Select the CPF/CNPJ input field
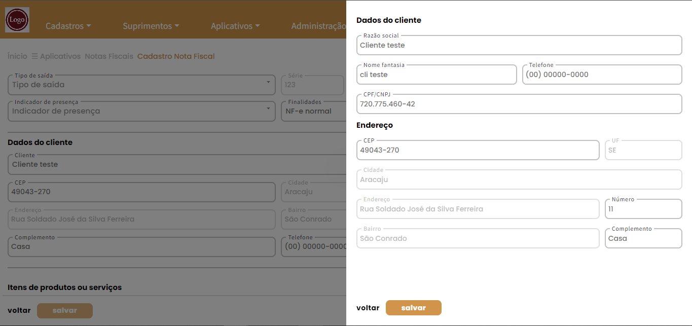Screen dimensions: 692x326 point(519,104)
